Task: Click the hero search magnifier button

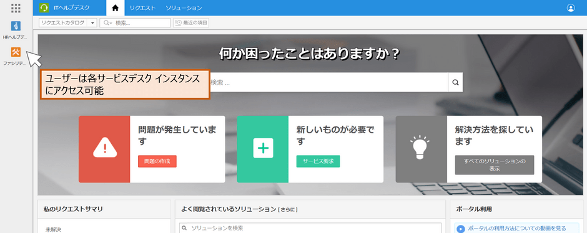Action: [455, 82]
